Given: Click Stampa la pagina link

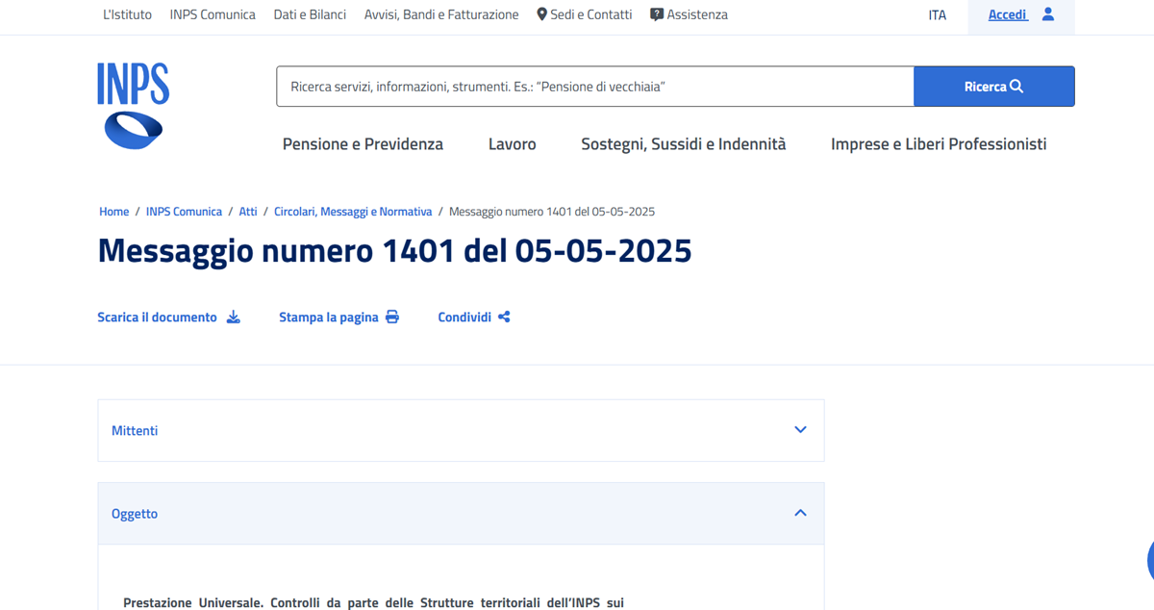Looking at the screenshot, I should coord(329,317).
